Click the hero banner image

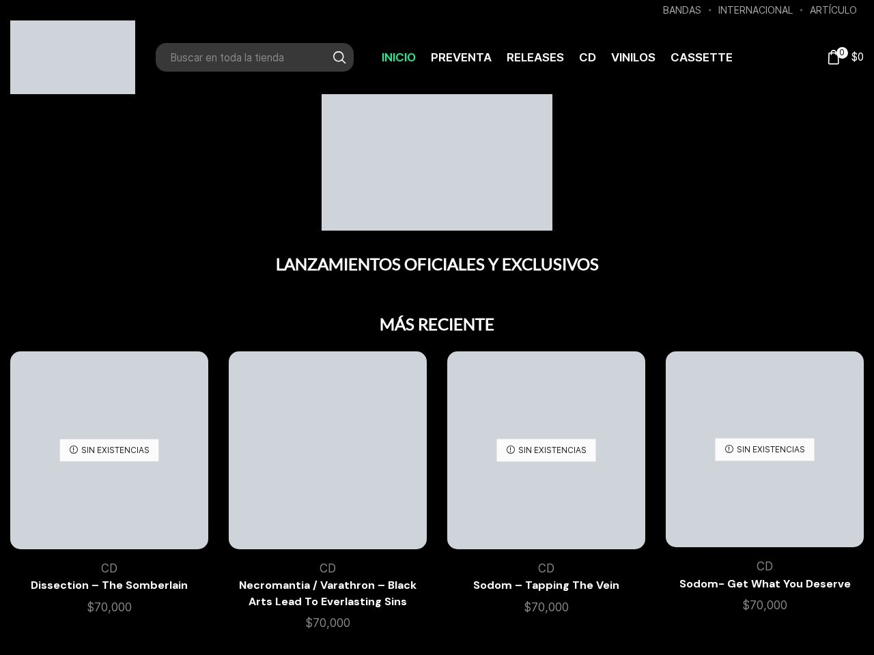437,162
